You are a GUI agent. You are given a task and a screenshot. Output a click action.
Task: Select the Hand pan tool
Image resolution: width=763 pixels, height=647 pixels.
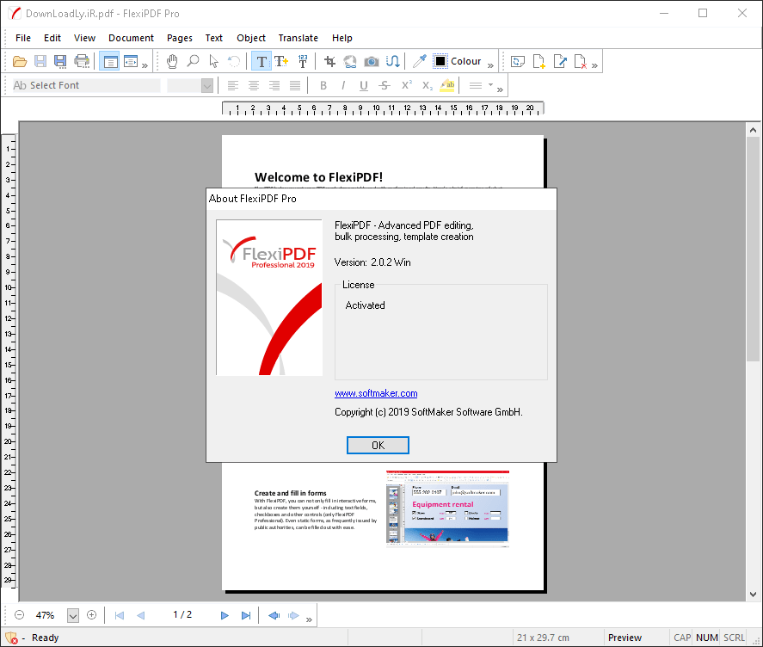172,61
